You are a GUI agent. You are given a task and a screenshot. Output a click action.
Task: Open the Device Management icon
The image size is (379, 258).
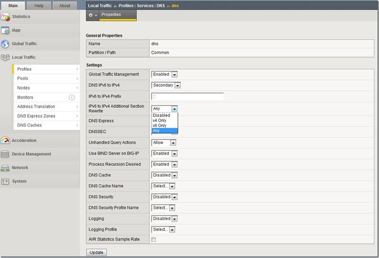[x=6, y=154]
